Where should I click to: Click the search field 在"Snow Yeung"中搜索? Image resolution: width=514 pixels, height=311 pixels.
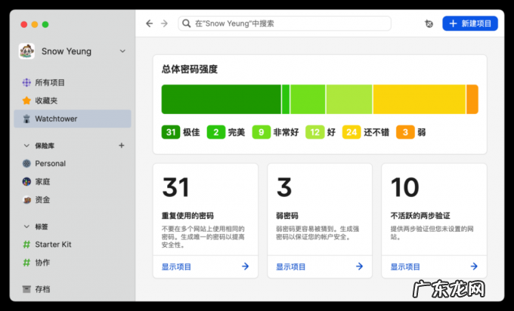284,23
